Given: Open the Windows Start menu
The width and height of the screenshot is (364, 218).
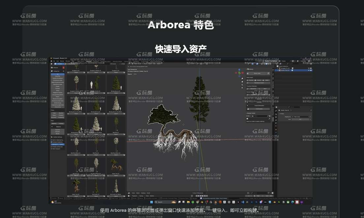Looking at the screenshot, I should tap(152, 202).
